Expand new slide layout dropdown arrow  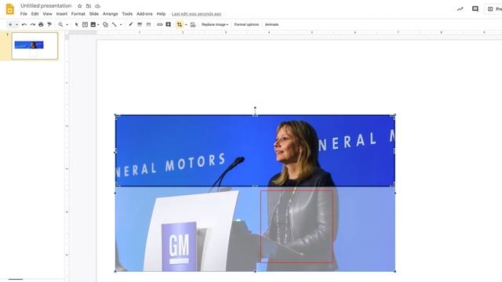tap(16, 24)
